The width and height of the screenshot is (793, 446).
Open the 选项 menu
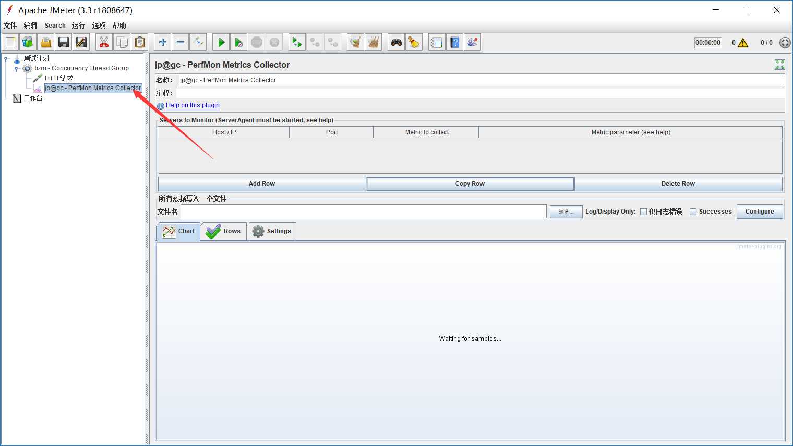(x=99, y=26)
